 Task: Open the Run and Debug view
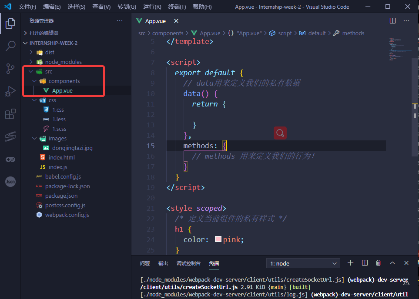click(10, 91)
